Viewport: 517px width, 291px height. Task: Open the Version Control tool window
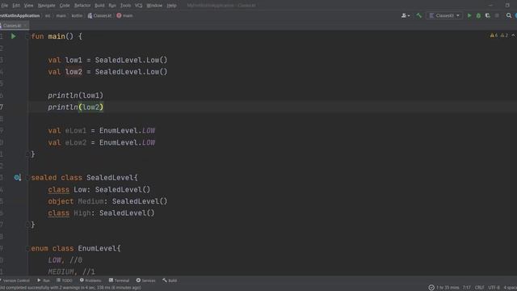pyautogui.click(x=15, y=280)
